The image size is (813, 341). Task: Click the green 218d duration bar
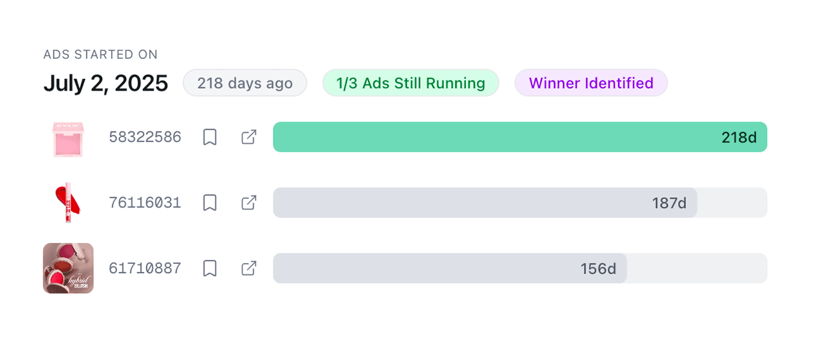click(x=519, y=137)
